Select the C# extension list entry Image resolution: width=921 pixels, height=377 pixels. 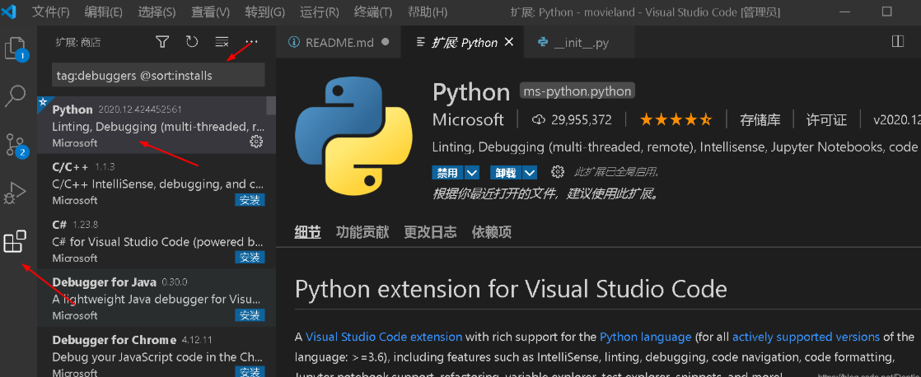click(x=157, y=240)
